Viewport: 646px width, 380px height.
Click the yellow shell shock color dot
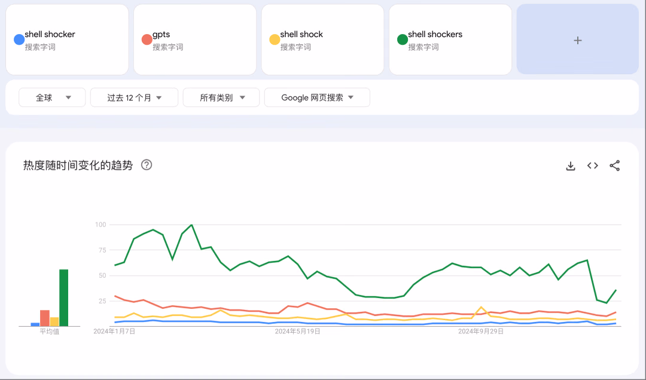click(275, 39)
